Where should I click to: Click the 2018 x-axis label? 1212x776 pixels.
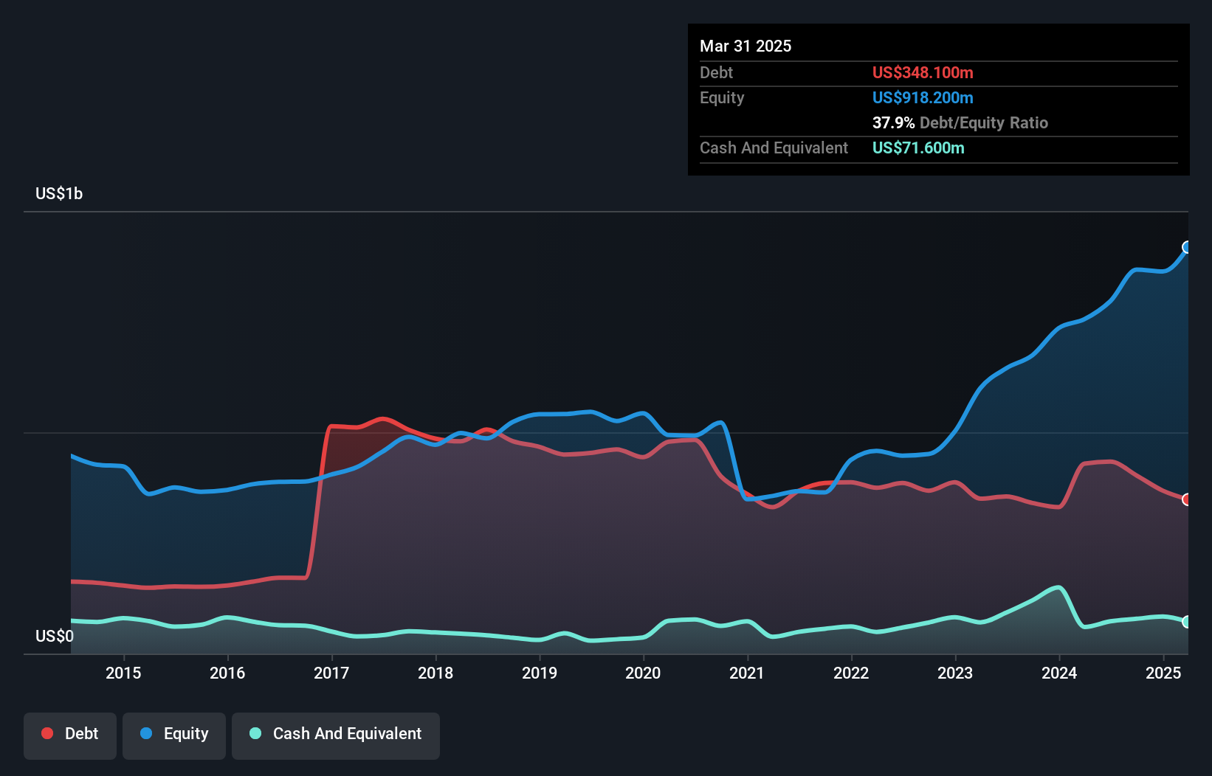[x=435, y=673]
